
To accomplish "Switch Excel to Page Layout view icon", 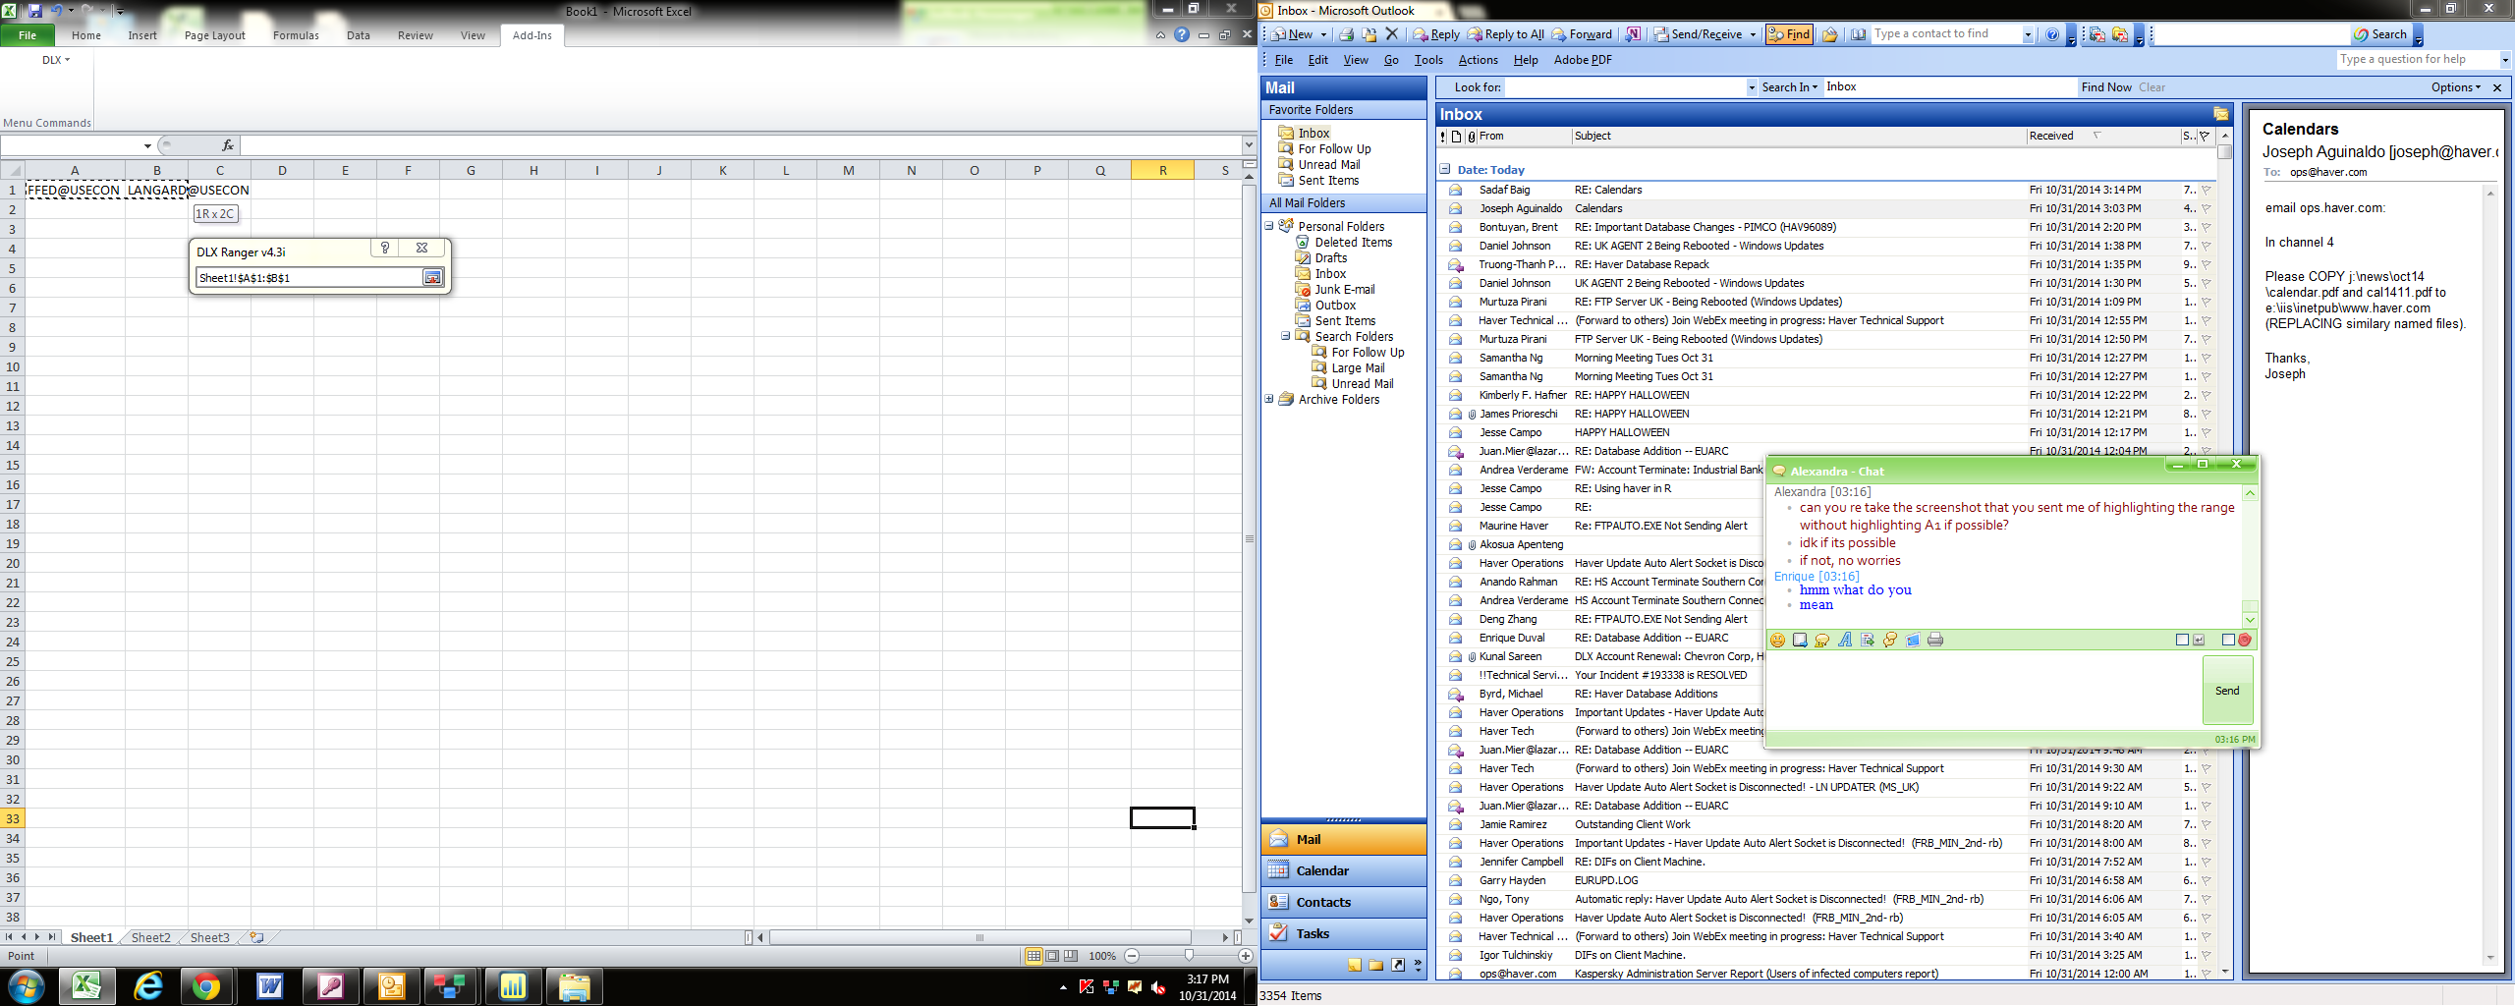I will (1052, 956).
